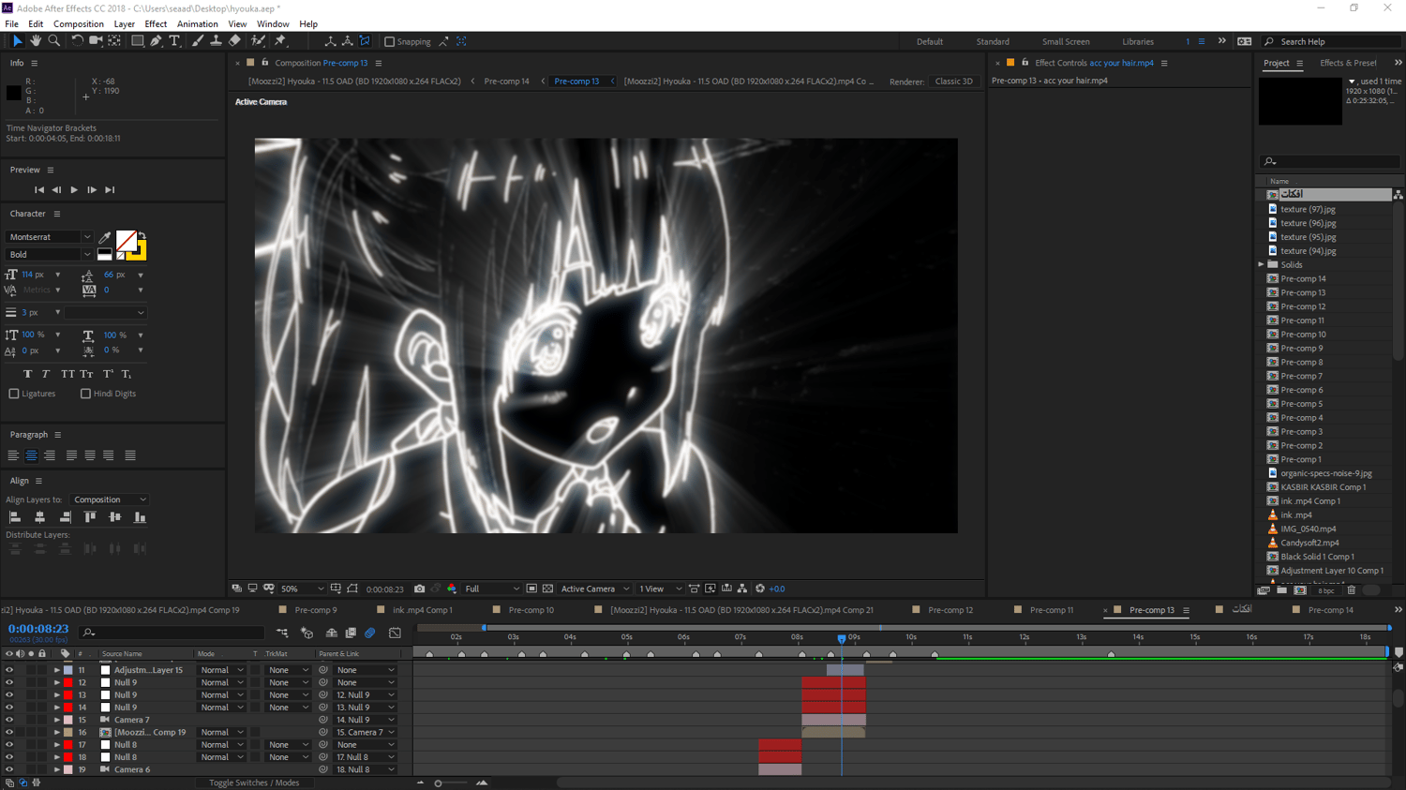The width and height of the screenshot is (1406, 790).
Task: Align text left in Paragraph panel
Action: tap(13, 455)
